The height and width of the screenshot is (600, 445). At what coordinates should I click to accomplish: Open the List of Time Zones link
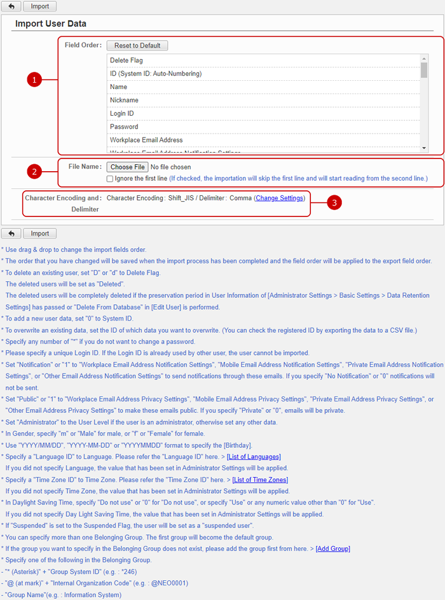pos(260,480)
